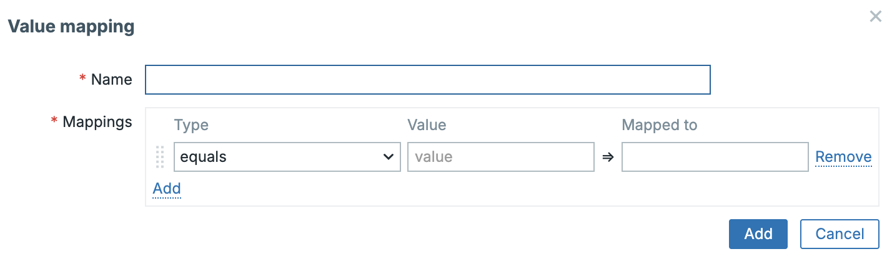Click the Mappings field label
The height and width of the screenshot is (259, 892).
click(x=97, y=122)
